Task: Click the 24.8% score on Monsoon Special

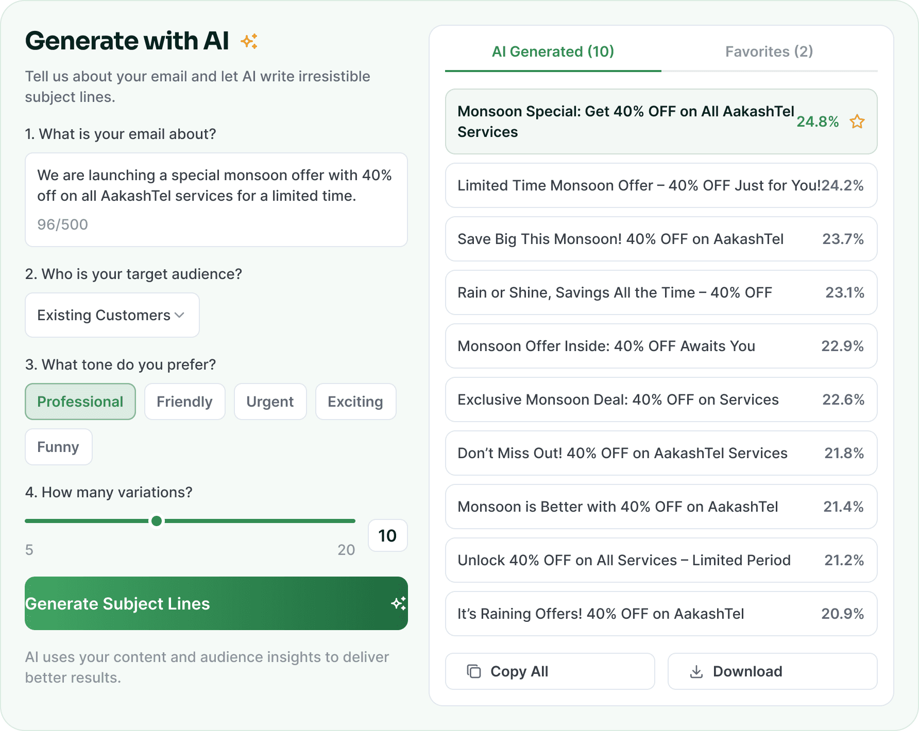Action: (818, 121)
